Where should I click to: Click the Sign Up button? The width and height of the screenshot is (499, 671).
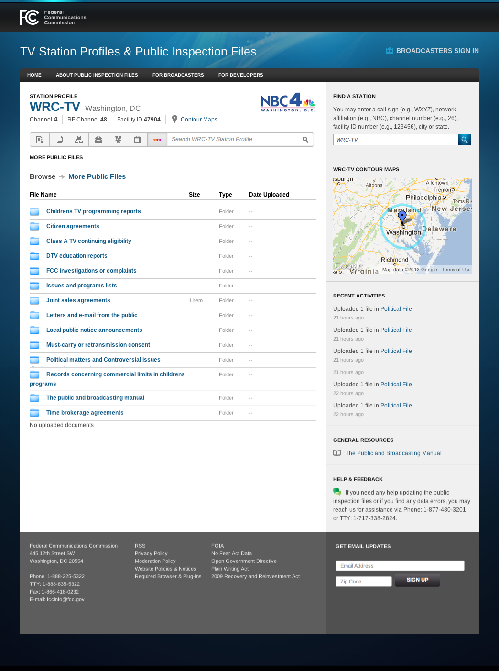coord(417,580)
